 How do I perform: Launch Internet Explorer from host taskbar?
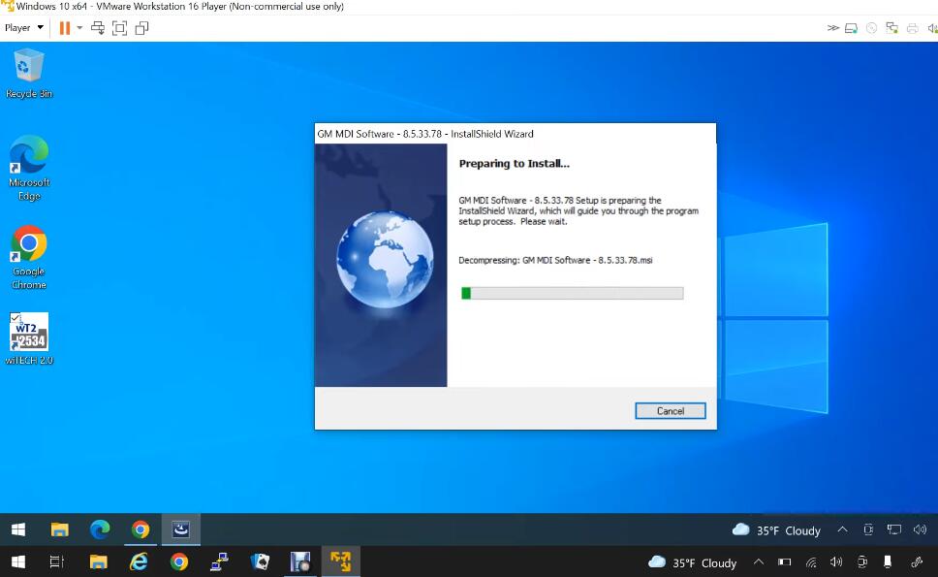[139, 562]
